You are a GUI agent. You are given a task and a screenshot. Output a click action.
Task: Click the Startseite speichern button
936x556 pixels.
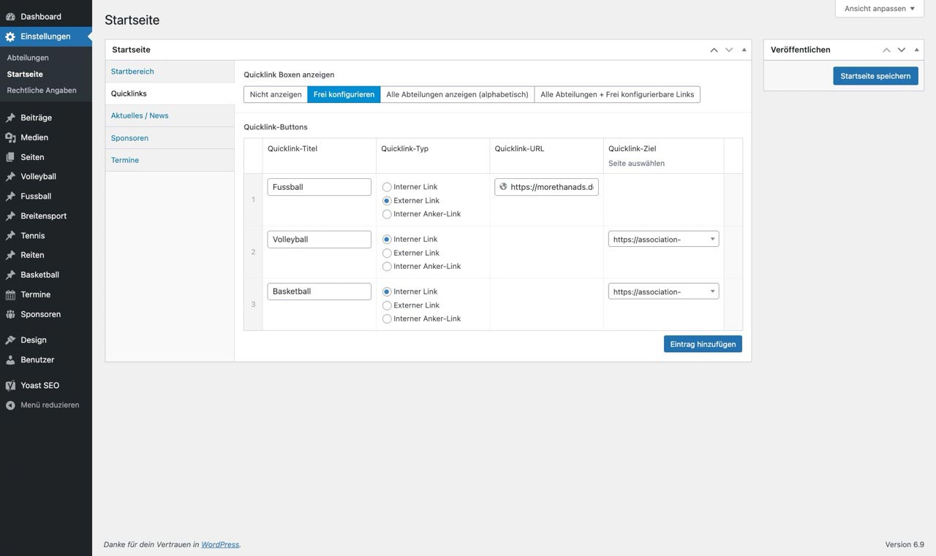[x=875, y=76]
